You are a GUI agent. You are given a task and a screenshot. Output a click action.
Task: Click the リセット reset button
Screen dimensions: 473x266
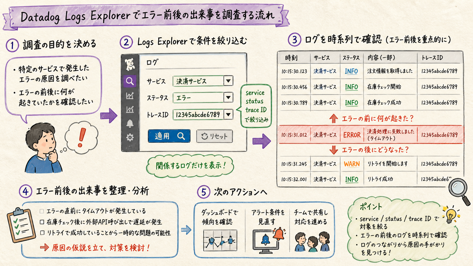pyautogui.click(x=214, y=136)
